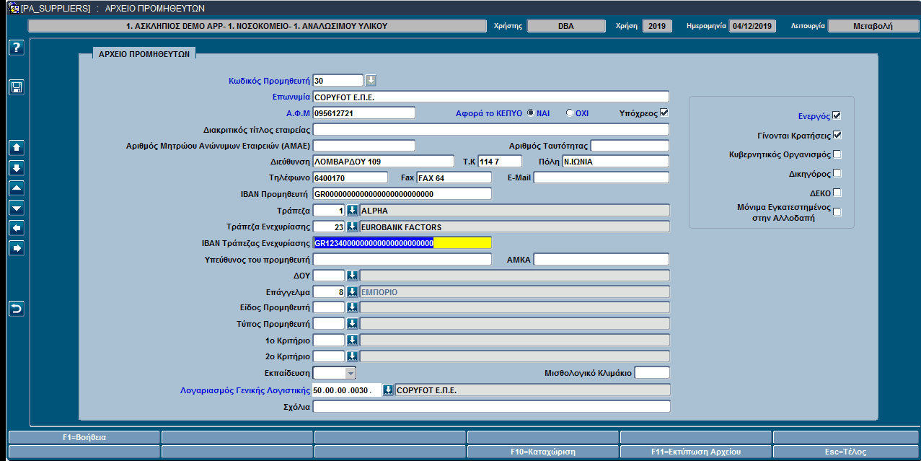Click the undo return arrow icon

click(x=16, y=309)
